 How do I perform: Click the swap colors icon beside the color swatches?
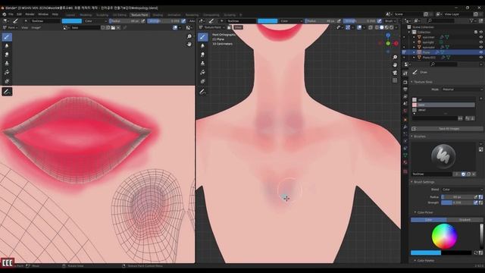click(x=476, y=253)
